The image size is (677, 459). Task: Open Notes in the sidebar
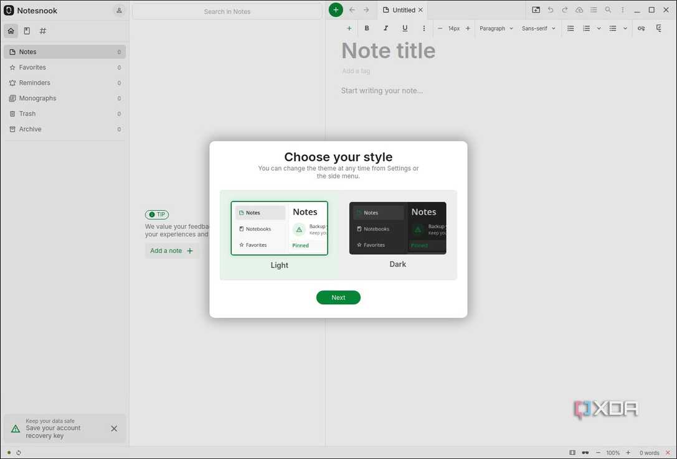point(65,52)
